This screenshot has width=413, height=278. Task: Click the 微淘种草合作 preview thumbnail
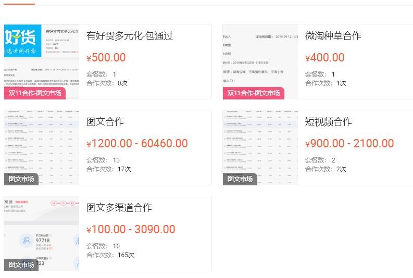click(260, 62)
